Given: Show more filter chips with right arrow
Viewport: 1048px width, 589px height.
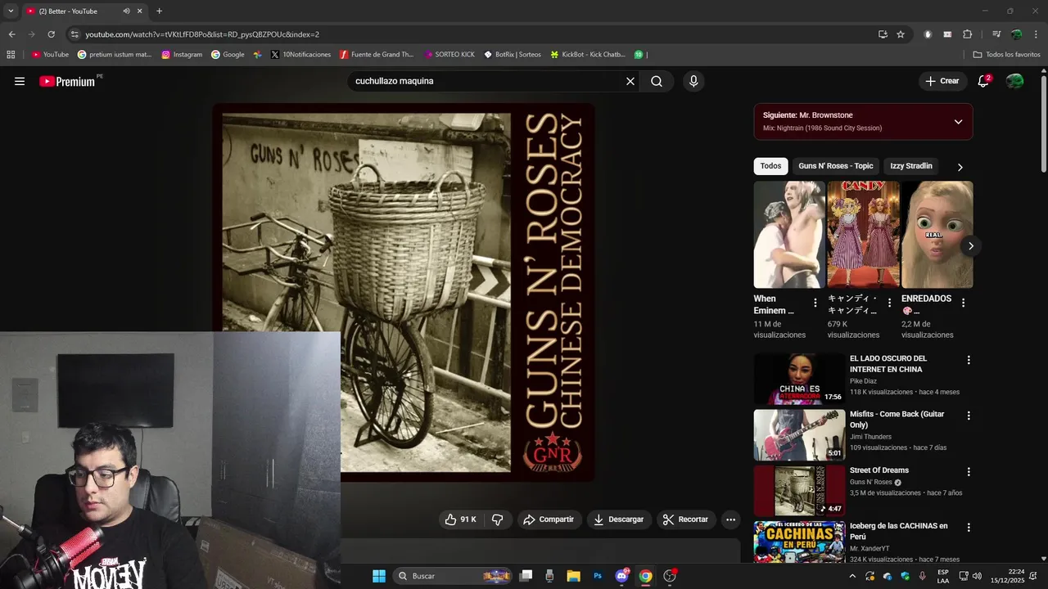Looking at the screenshot, I should 960,167.
